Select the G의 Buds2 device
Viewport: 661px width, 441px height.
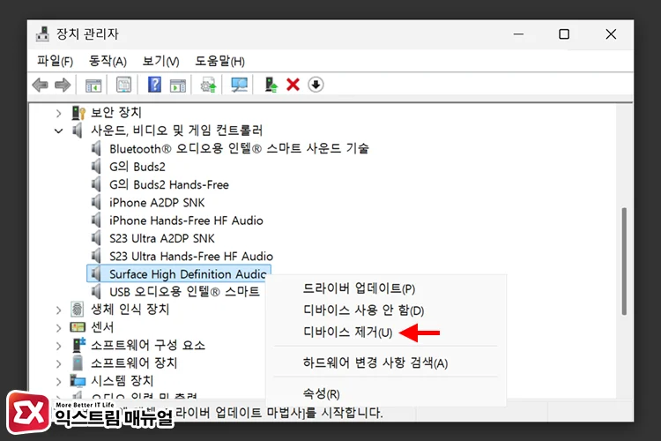click(137, 167)
